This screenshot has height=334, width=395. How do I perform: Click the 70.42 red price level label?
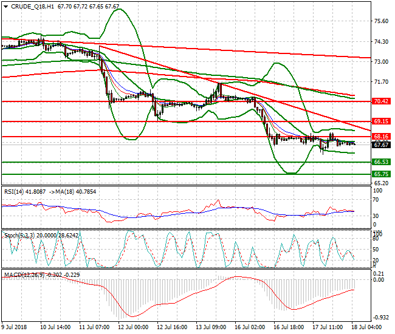tap(381, 101)
